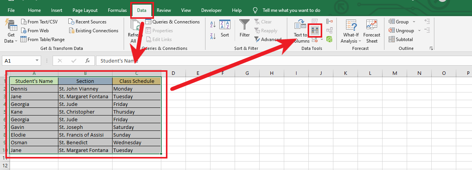Viewport: 472px width, 170px height.
Task: Open Text to Columns tool
Action: (300, 31)
